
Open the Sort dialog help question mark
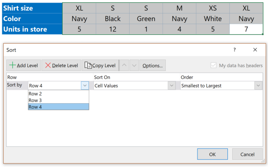[x=234, y=50]
